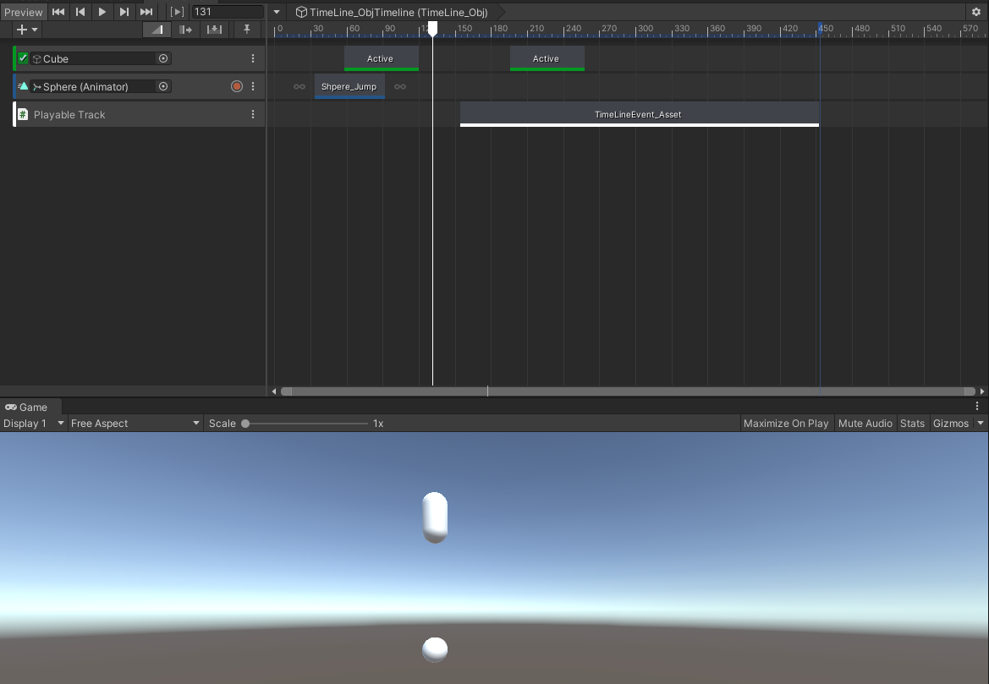Toggle Preview mode

click(24, 11)
